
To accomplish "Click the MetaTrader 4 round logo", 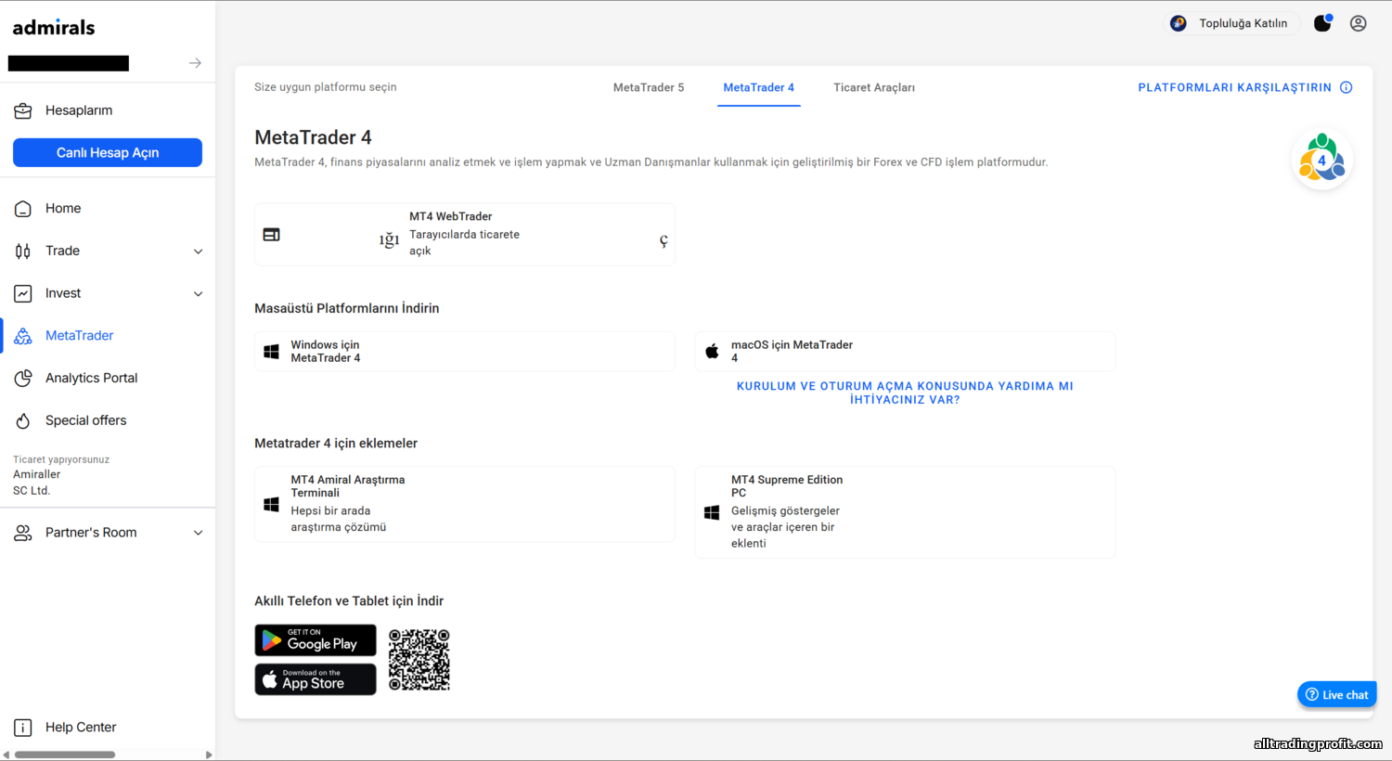I will (x=1321, y=160).
